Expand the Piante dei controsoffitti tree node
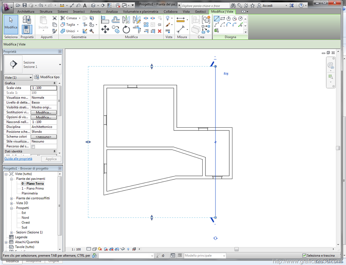 (x=11, y=198)
